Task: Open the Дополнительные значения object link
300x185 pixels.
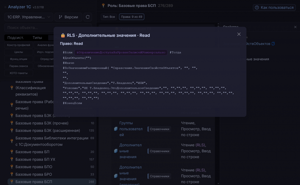Action: point(130,151)
